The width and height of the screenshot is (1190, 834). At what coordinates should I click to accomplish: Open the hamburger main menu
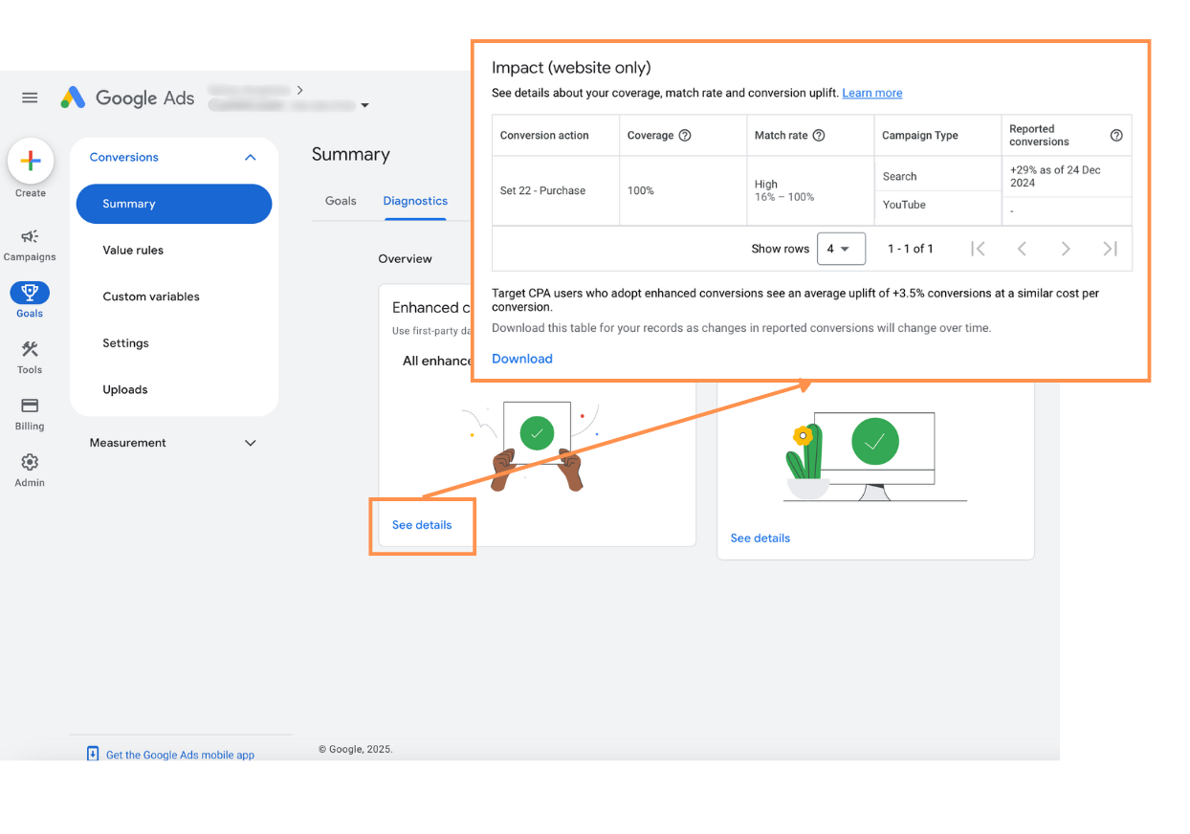point(30,98)
